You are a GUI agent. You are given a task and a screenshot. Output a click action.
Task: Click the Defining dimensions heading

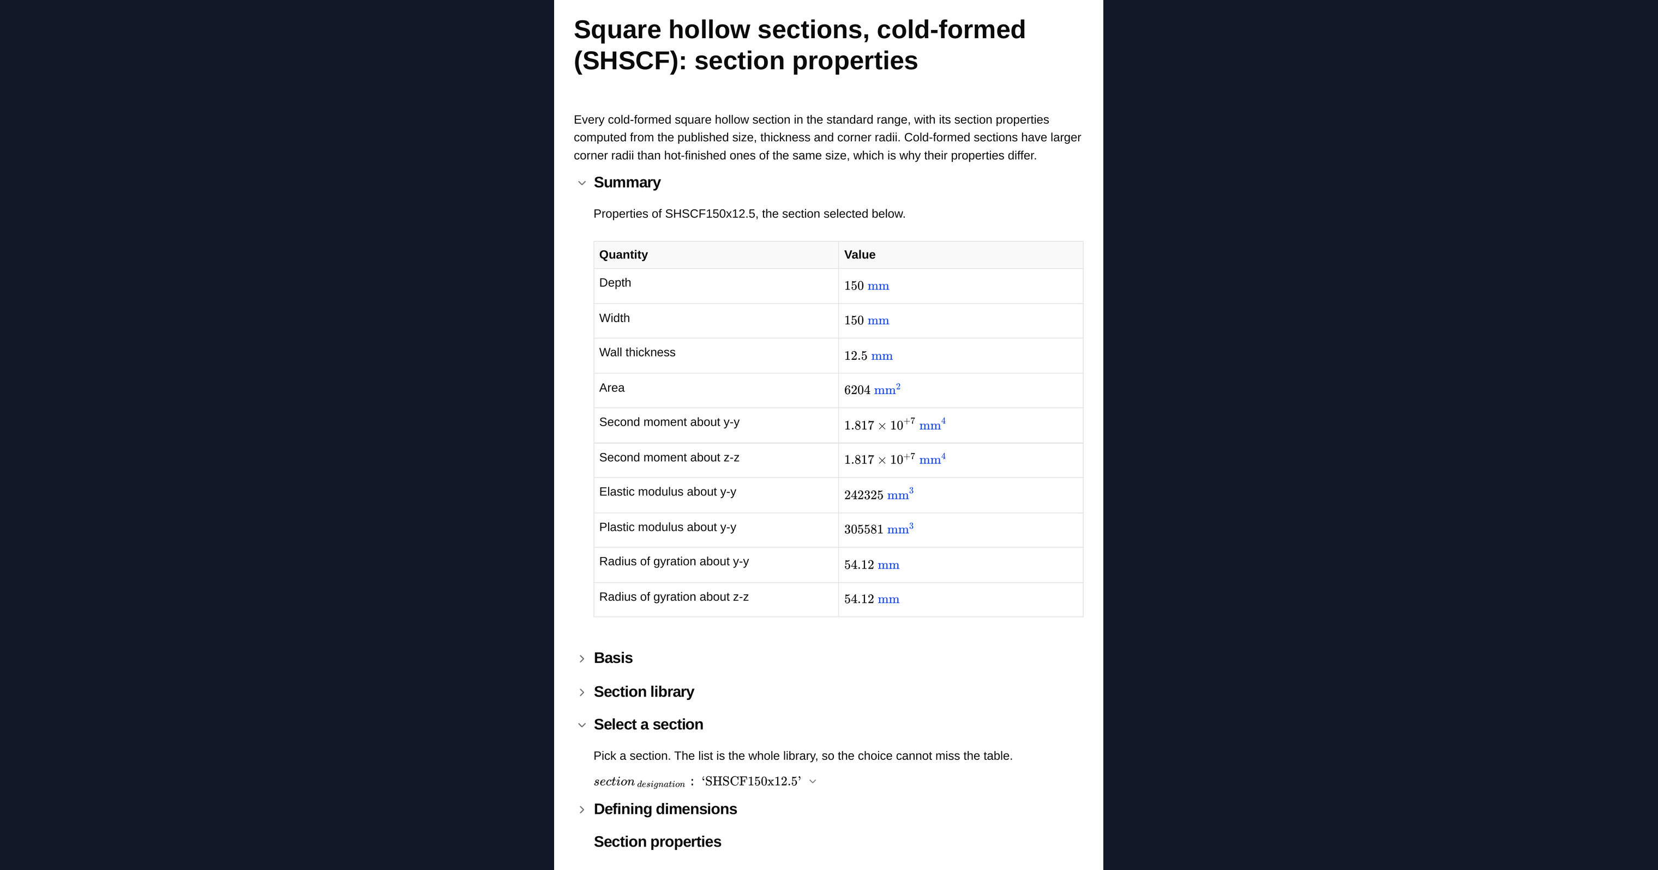[x=665, y=809]
